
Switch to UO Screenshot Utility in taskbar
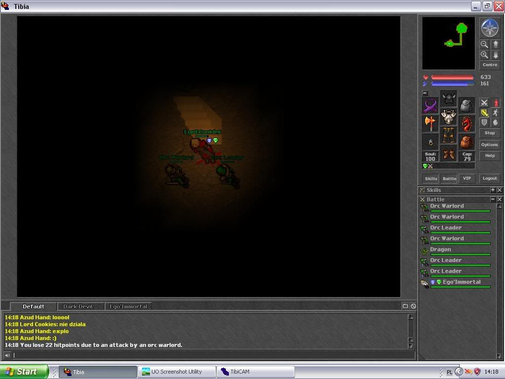(x=177, y=372)
